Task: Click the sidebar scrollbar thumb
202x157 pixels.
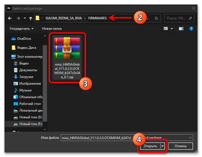Action: 45,83
